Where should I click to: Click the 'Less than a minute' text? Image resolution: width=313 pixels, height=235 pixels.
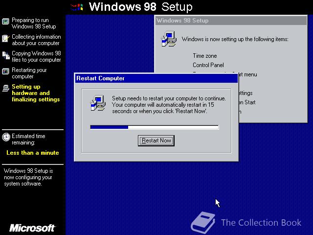pyautogui.click(x=33, y=153)
